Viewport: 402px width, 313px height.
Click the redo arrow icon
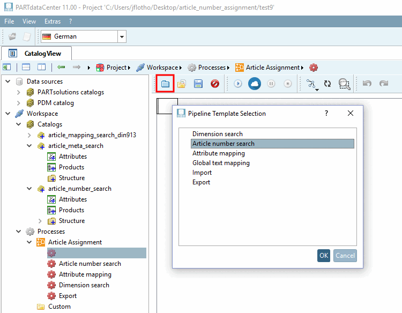[384, 83]
